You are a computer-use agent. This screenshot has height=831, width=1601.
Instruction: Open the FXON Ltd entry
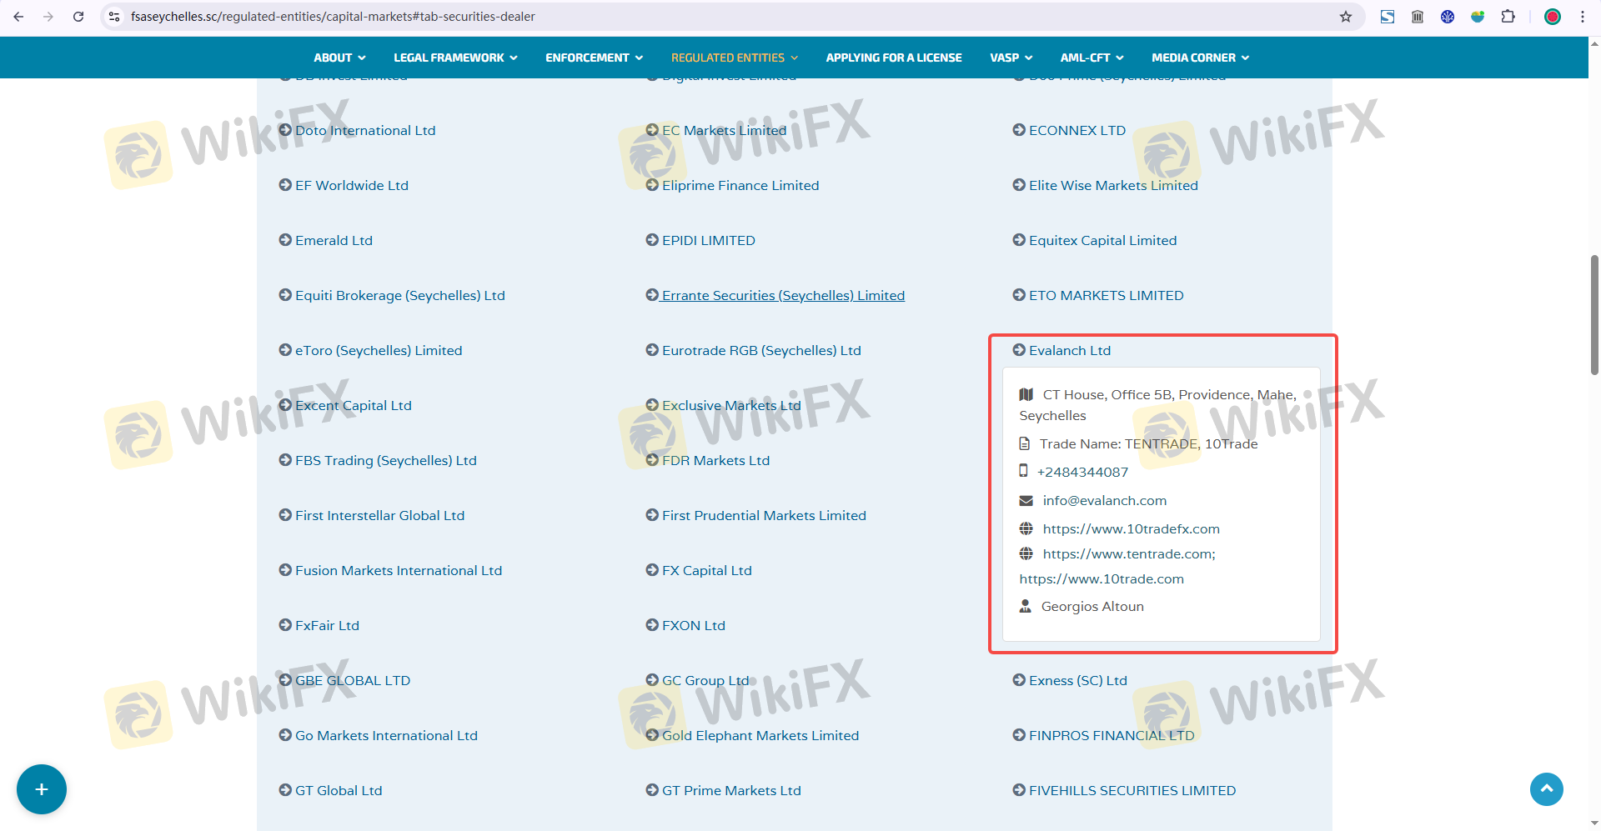click(694, 625)
